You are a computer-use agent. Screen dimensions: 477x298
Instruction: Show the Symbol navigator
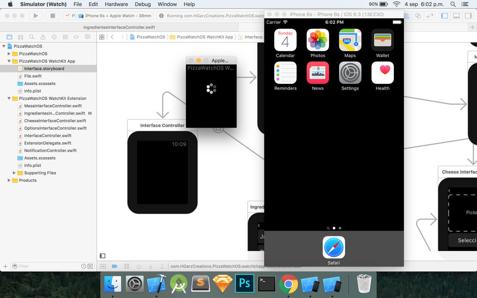(20, 37)
